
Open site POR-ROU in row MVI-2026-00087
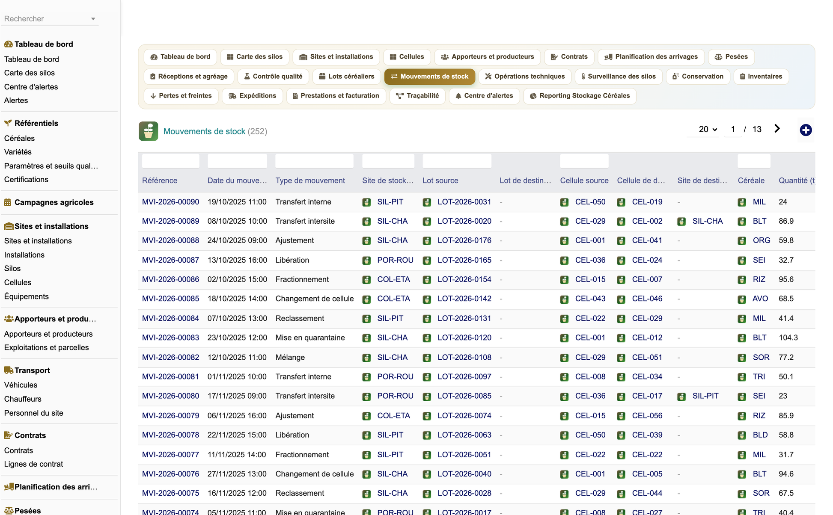coord(395,260)
